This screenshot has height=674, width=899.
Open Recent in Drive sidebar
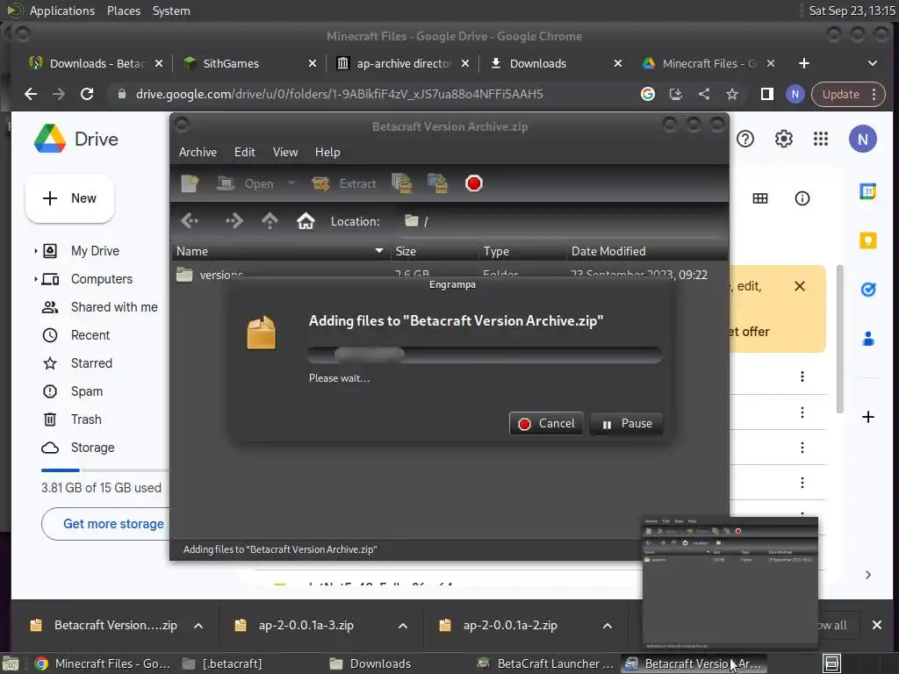pos(76,335)
